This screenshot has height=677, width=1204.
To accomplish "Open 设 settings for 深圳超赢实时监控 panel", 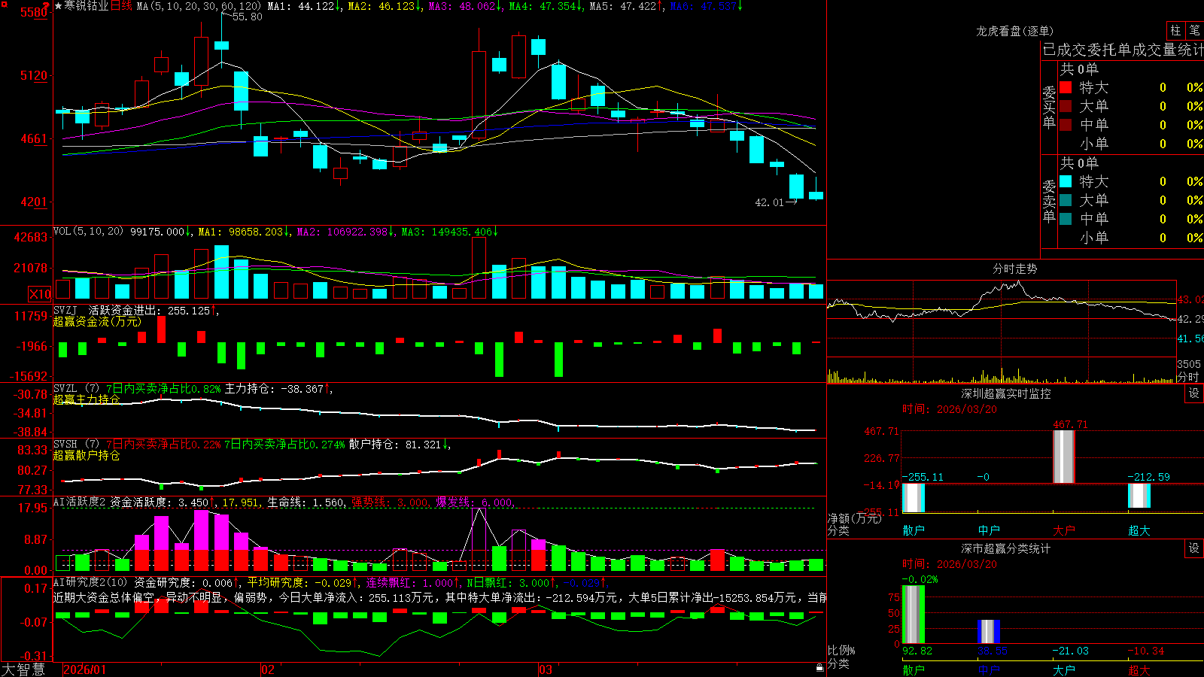I will tap(1194, 393).
